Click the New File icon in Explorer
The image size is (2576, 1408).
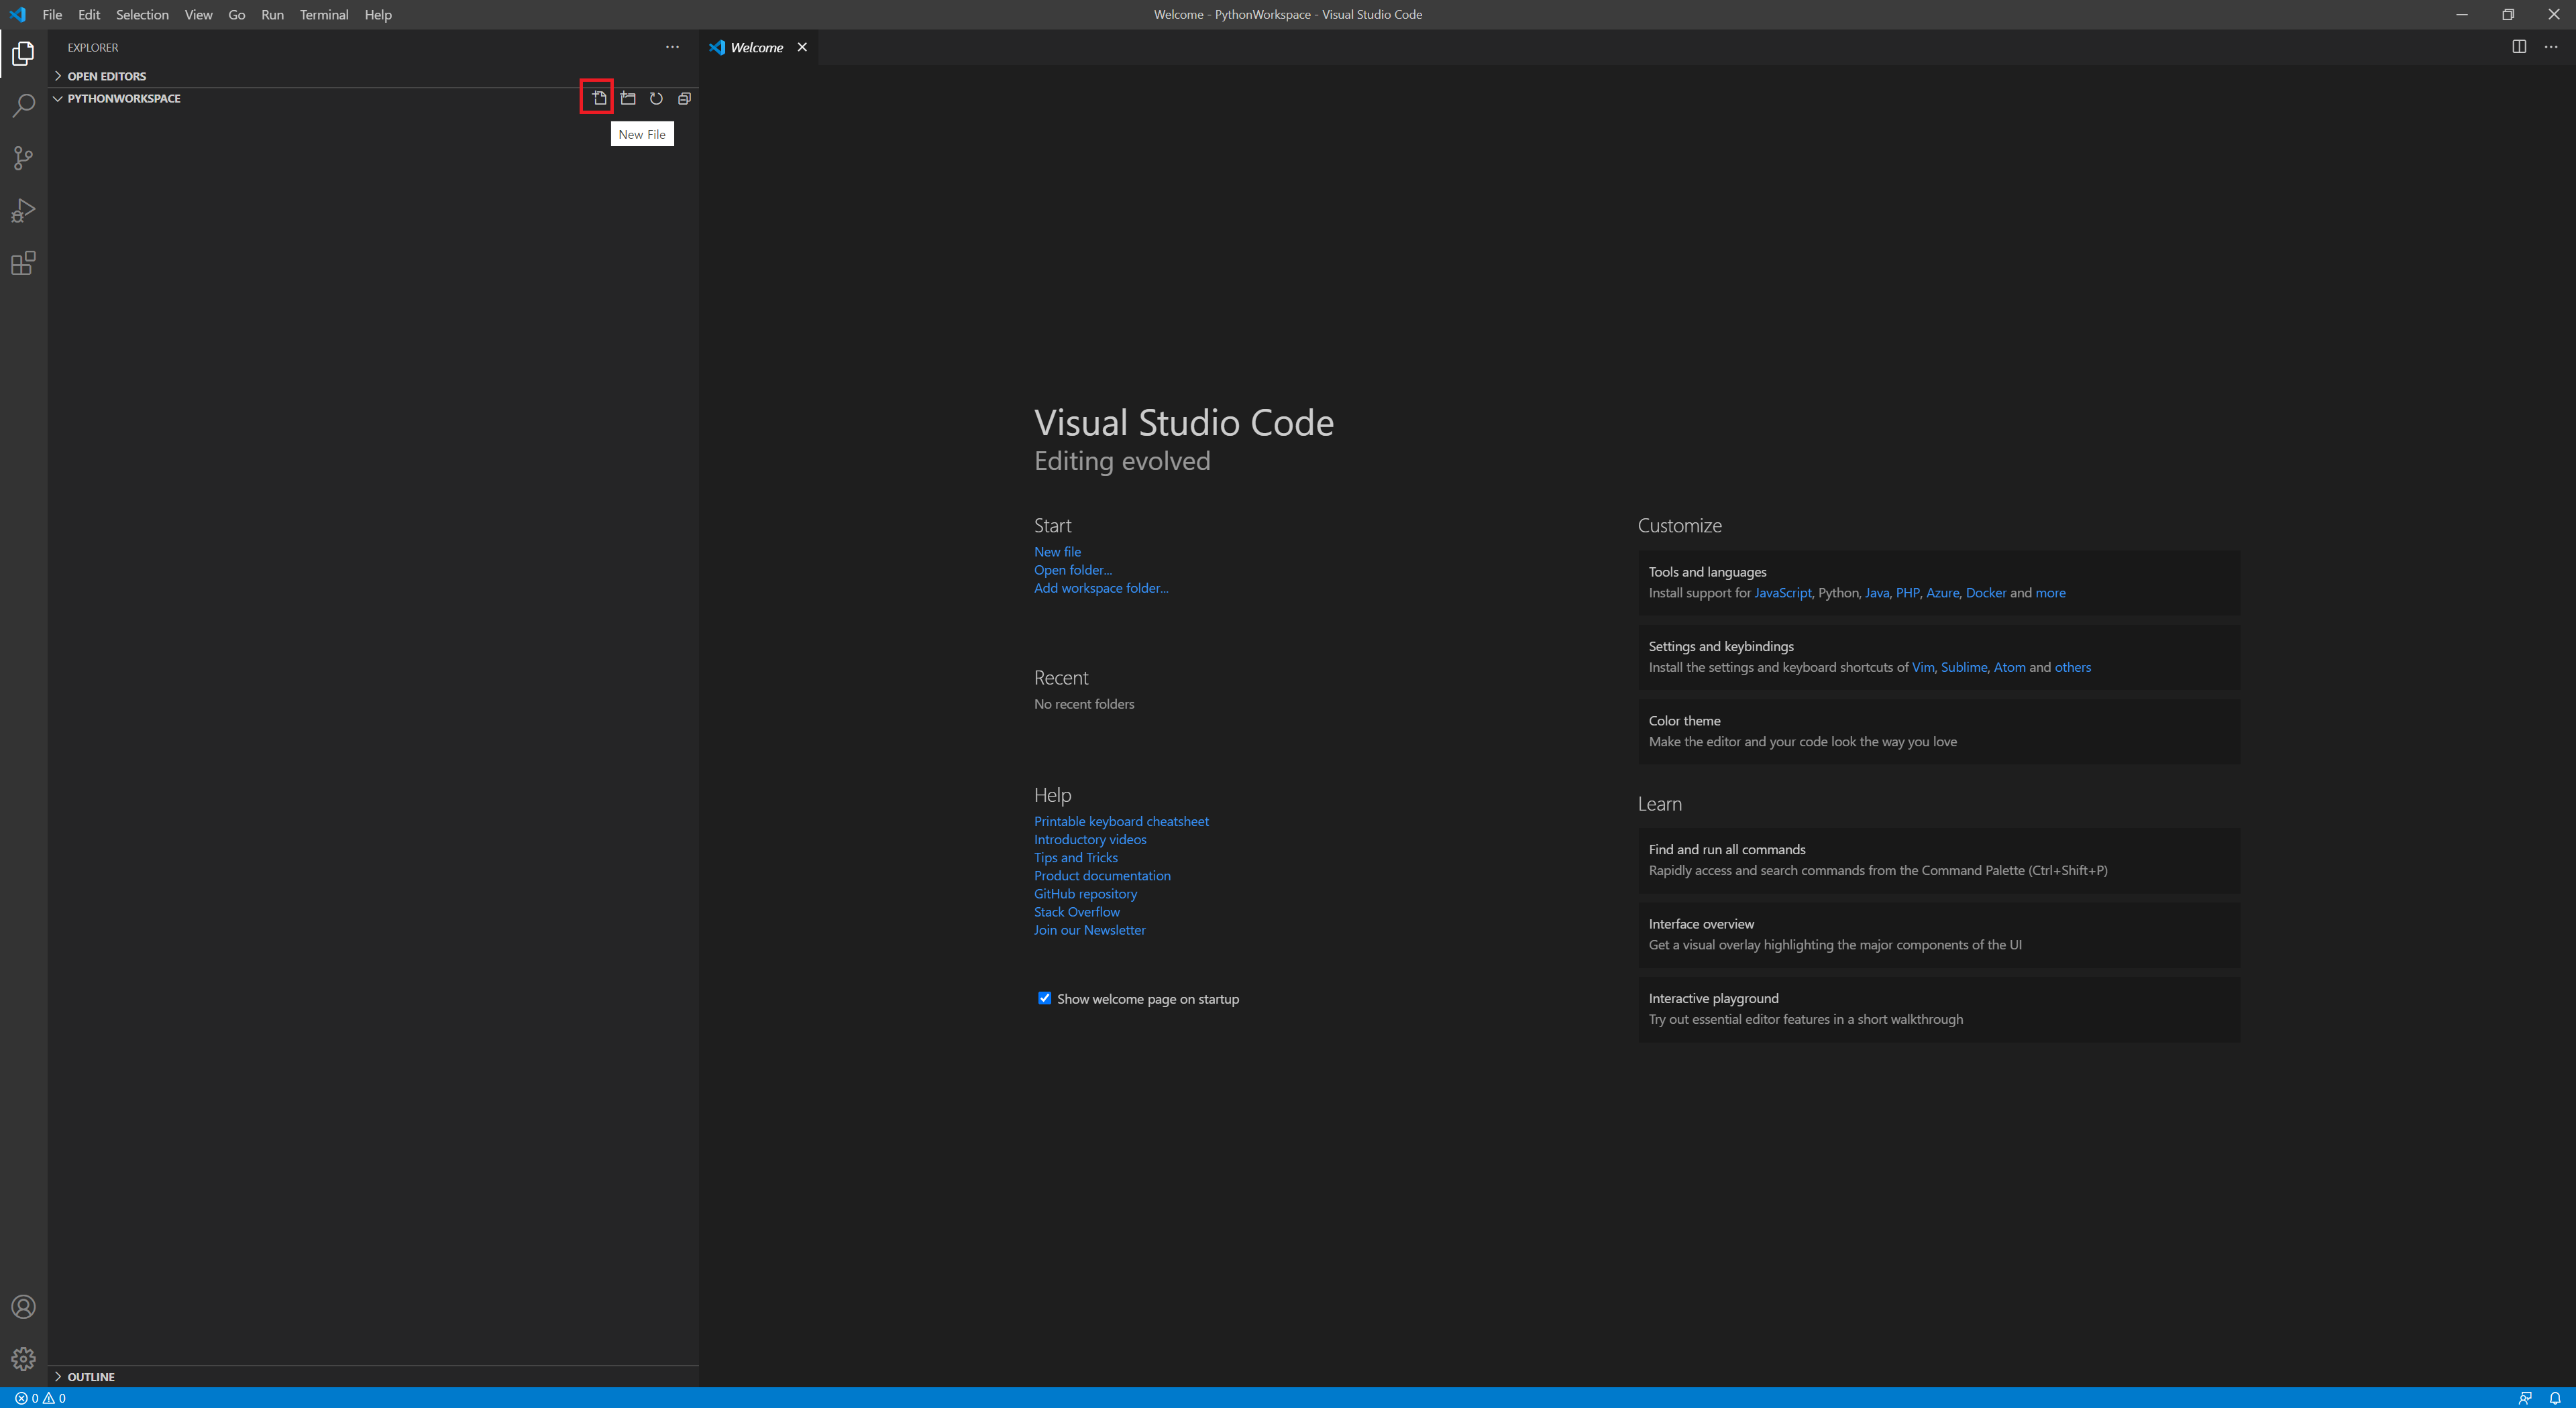click(598, 98)
